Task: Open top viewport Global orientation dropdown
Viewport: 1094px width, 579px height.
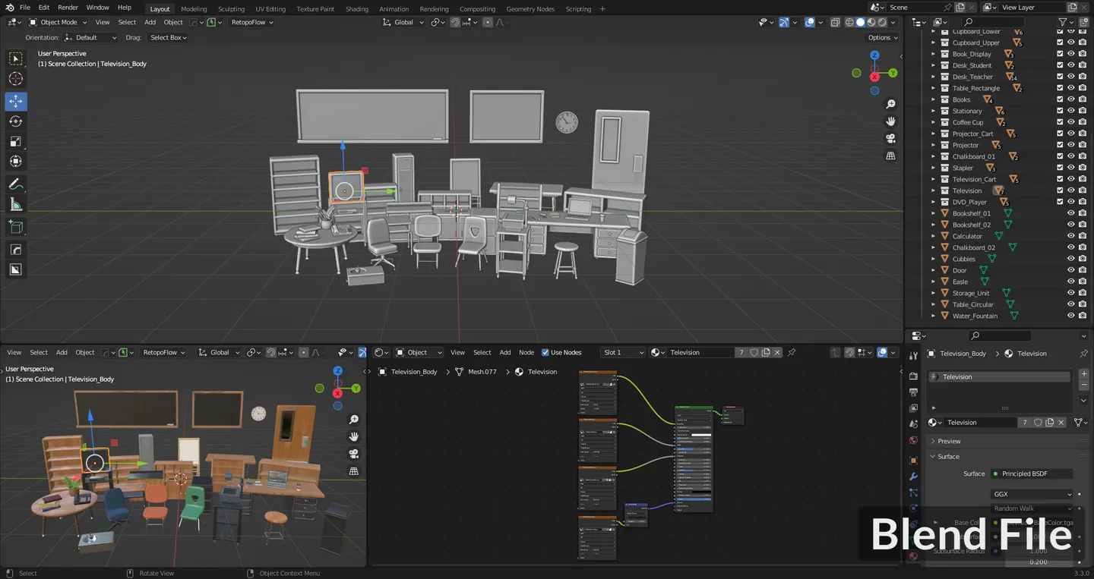Action: point(403,22)
